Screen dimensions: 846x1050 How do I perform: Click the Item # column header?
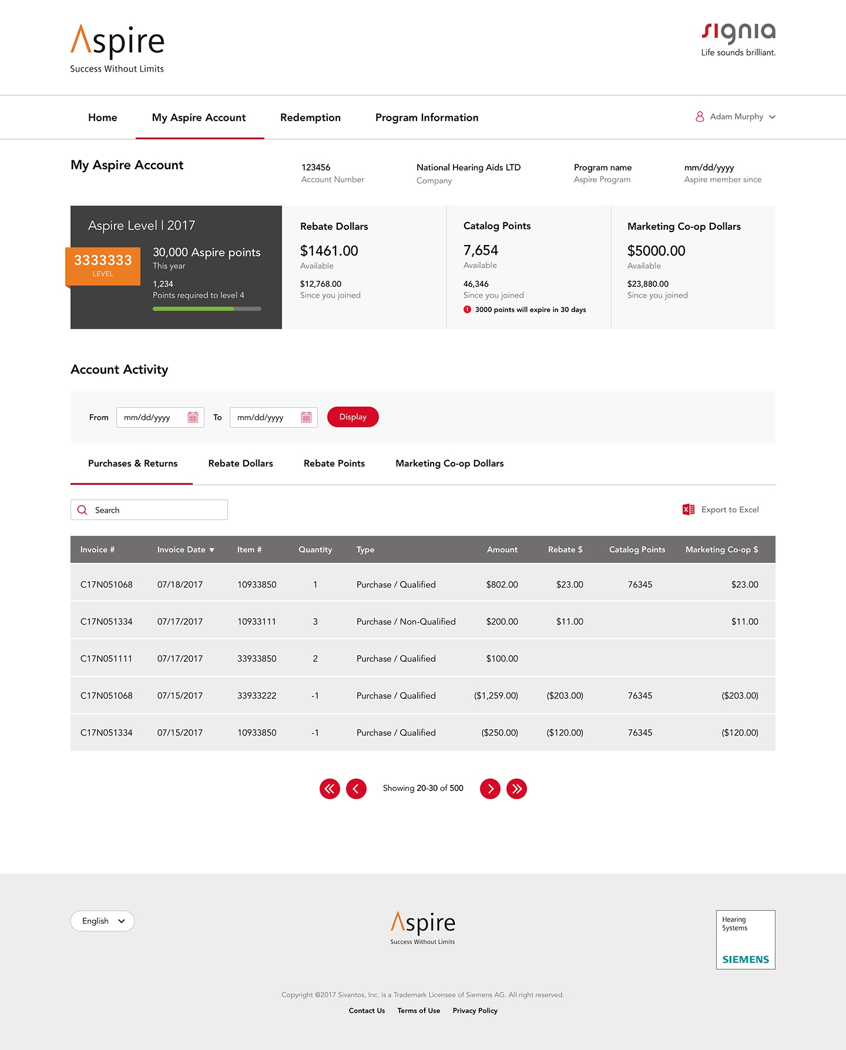coord(250,549)
